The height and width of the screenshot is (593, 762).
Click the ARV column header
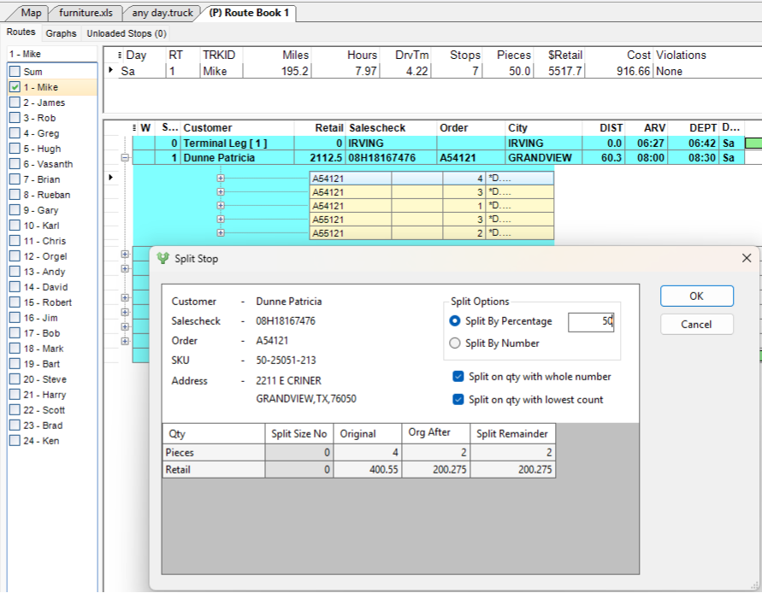coord(646,127)
